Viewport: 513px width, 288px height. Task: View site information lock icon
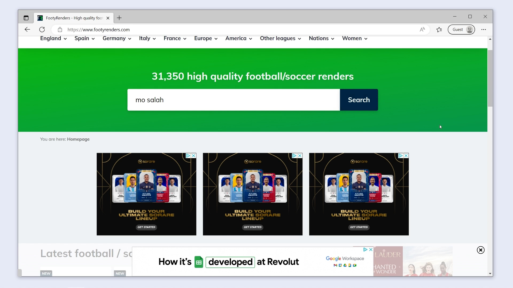[x=60, y=30]
